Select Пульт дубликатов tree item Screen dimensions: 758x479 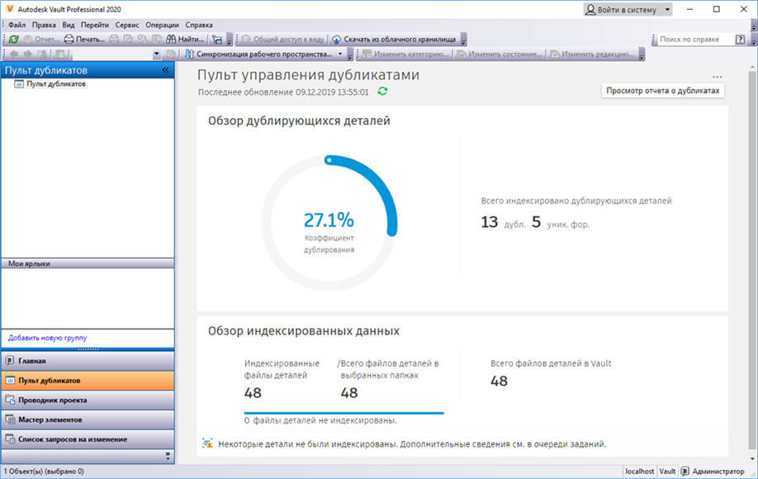[50, 83]
